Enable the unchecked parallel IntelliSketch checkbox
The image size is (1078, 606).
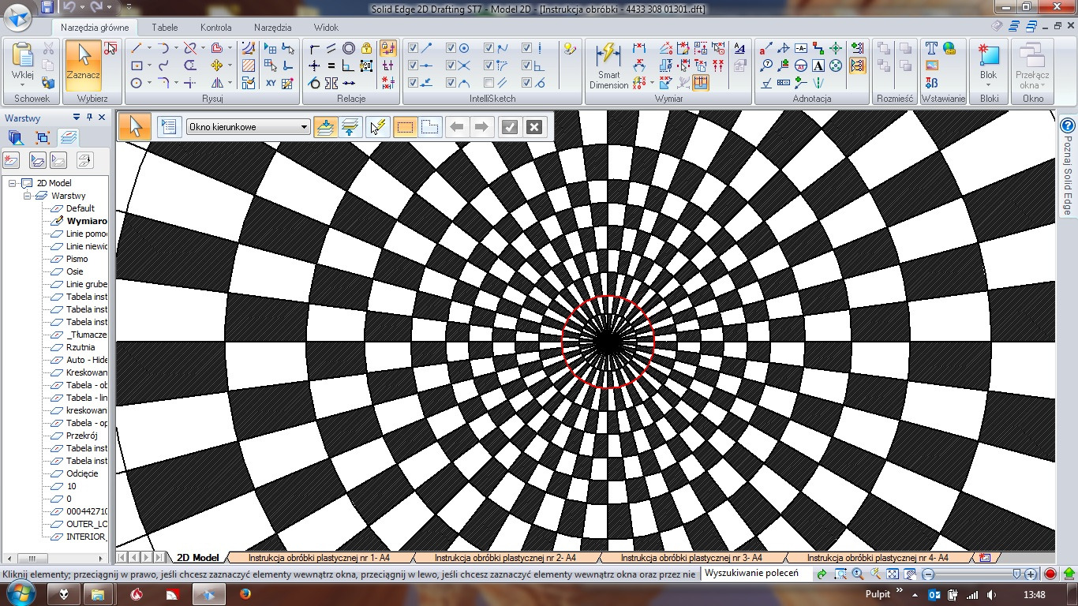pyautogui.click(x=488, y=83)
